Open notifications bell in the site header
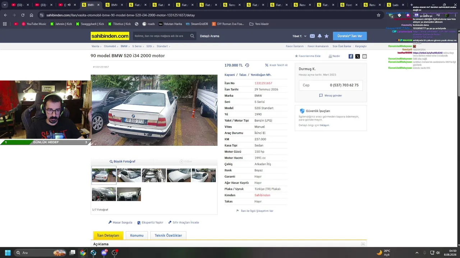 (319, 36)
